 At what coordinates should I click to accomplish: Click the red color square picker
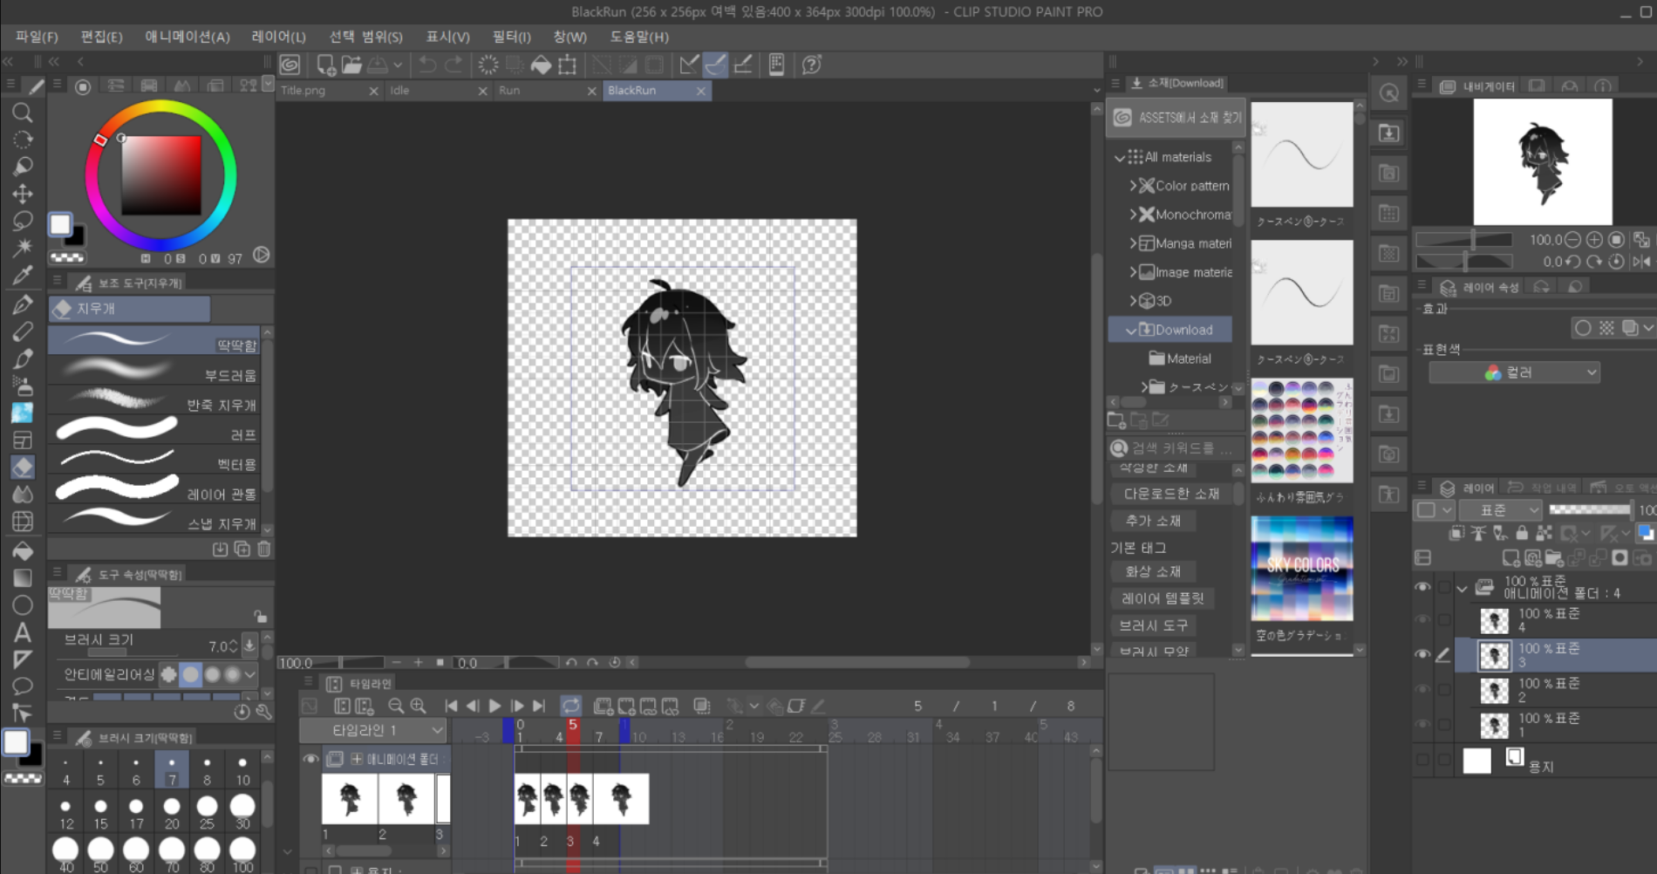tap(160, 175)
